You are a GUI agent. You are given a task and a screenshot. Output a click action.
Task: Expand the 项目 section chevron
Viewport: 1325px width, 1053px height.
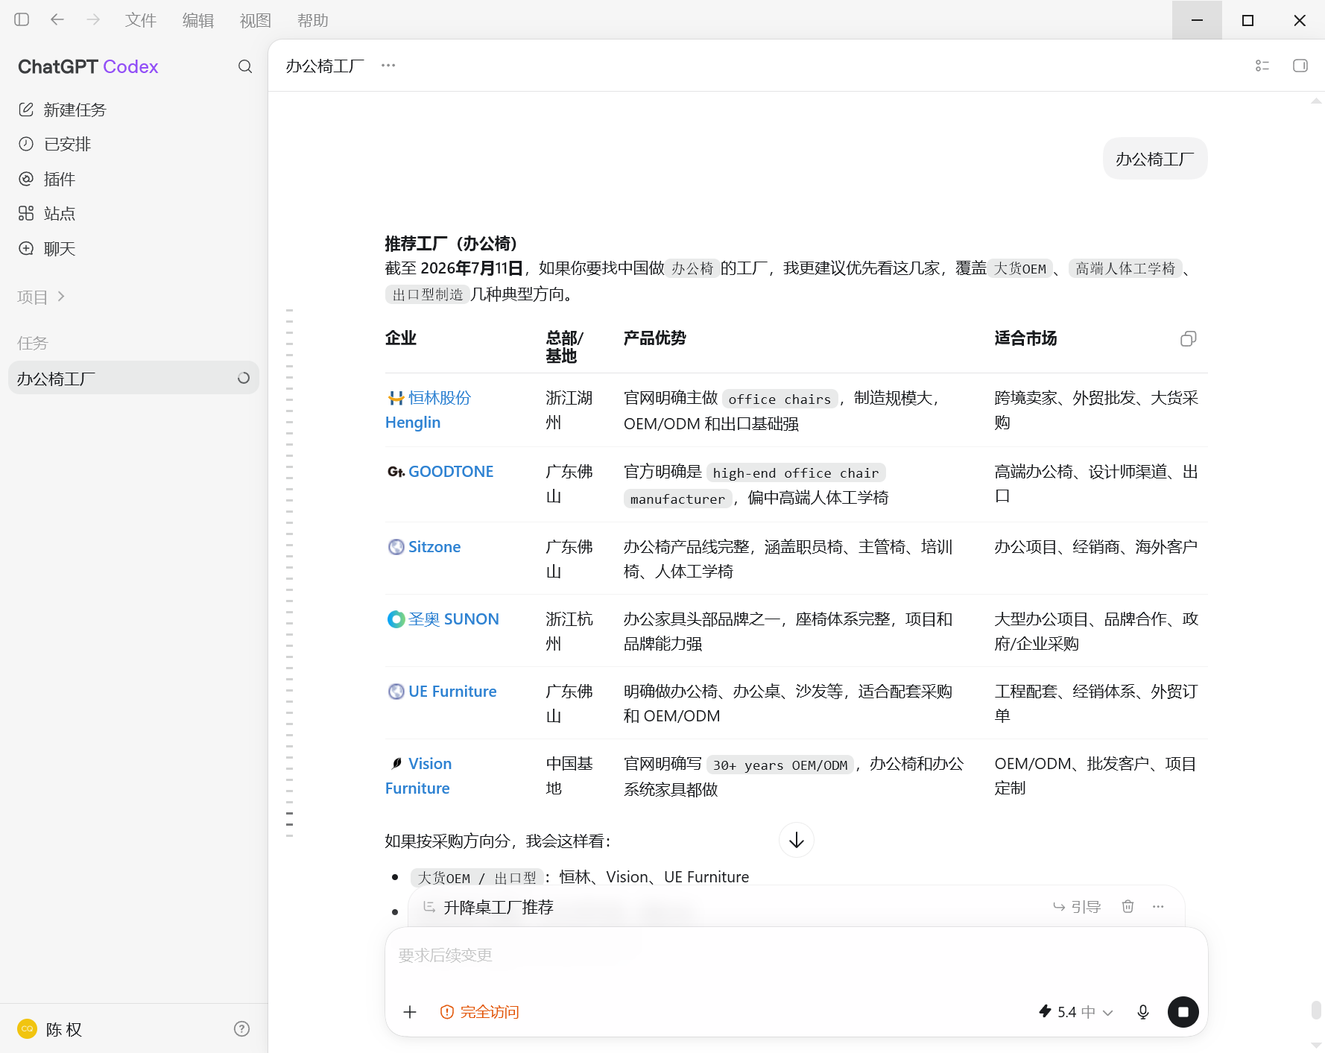tap(61, 297)
